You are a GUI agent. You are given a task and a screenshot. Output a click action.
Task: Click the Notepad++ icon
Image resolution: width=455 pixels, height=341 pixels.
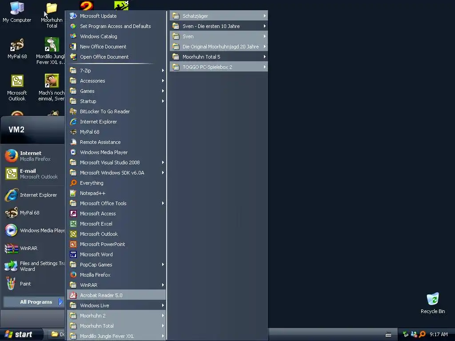(x=73, y=193)
